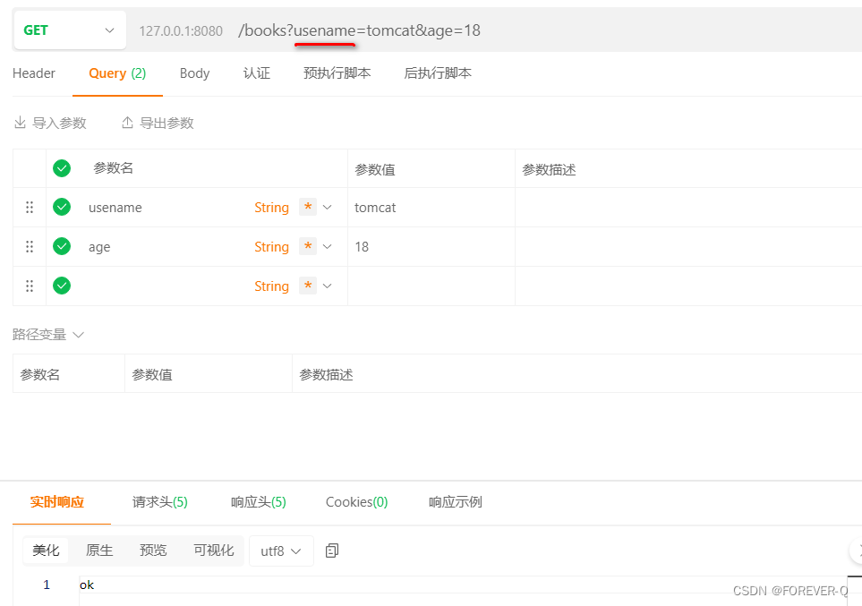Open the String type dropdown for username
The image size is (862, 606).
coord(327,207)
